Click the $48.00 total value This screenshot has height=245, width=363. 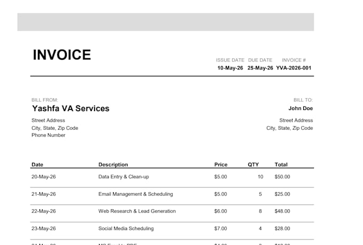tap(282, 211)
